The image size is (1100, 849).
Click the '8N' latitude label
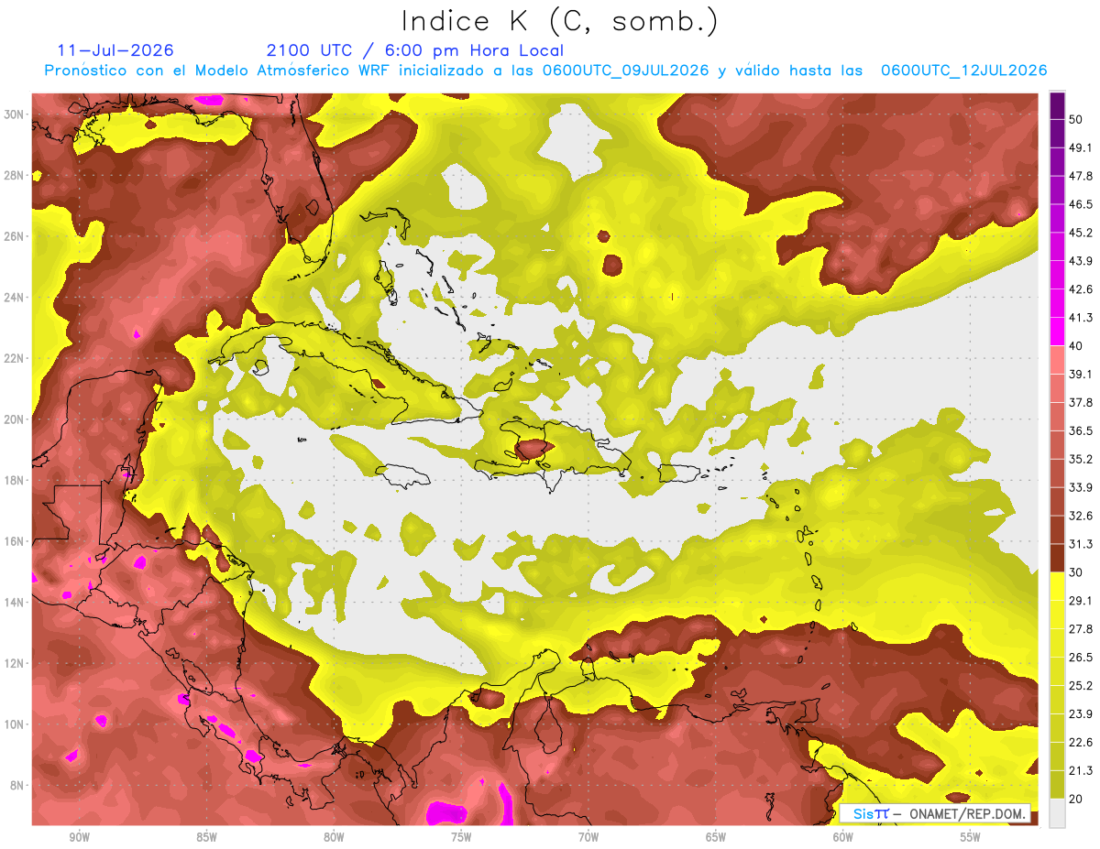pos(18,786)
